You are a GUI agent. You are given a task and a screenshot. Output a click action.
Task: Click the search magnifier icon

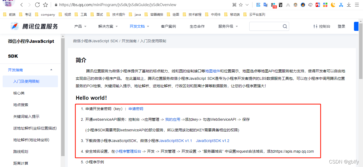[x=285, y=26]
